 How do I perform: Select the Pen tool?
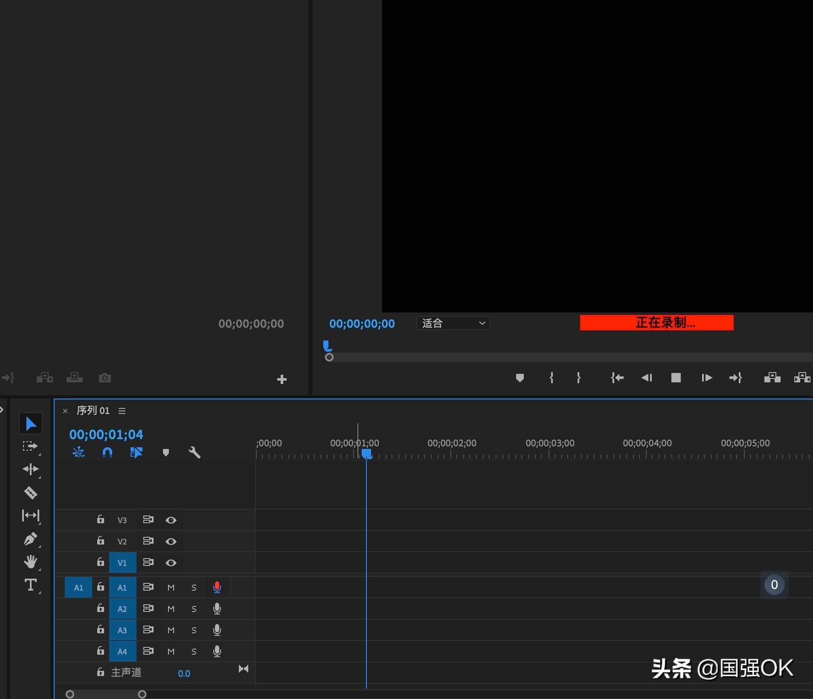(30, 539)
